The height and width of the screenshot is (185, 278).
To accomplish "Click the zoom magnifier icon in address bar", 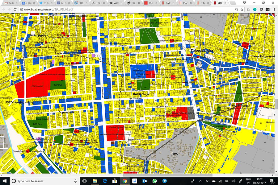I will point(236,9).
